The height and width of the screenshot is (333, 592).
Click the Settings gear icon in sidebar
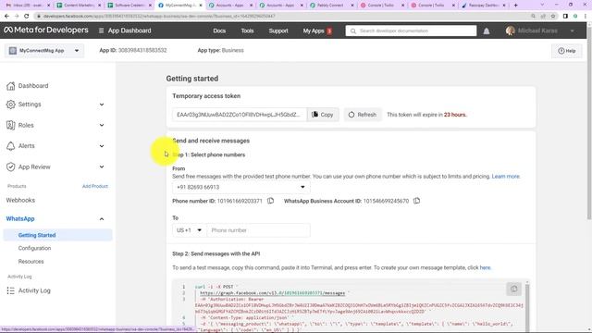pyautogui.click(x=10, y=105)
